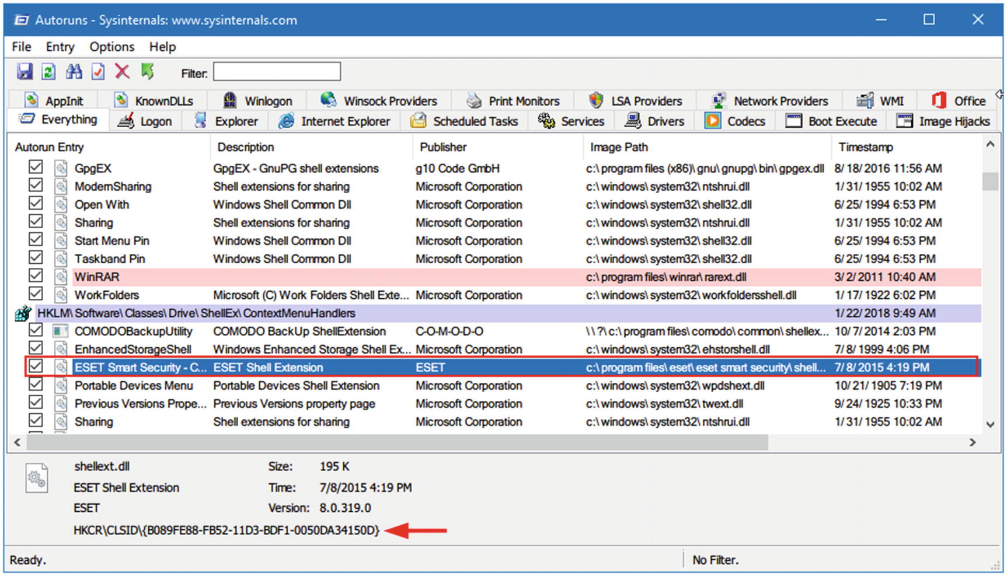Disable the GpgEX entry checkbox

[x=36, y=167]
